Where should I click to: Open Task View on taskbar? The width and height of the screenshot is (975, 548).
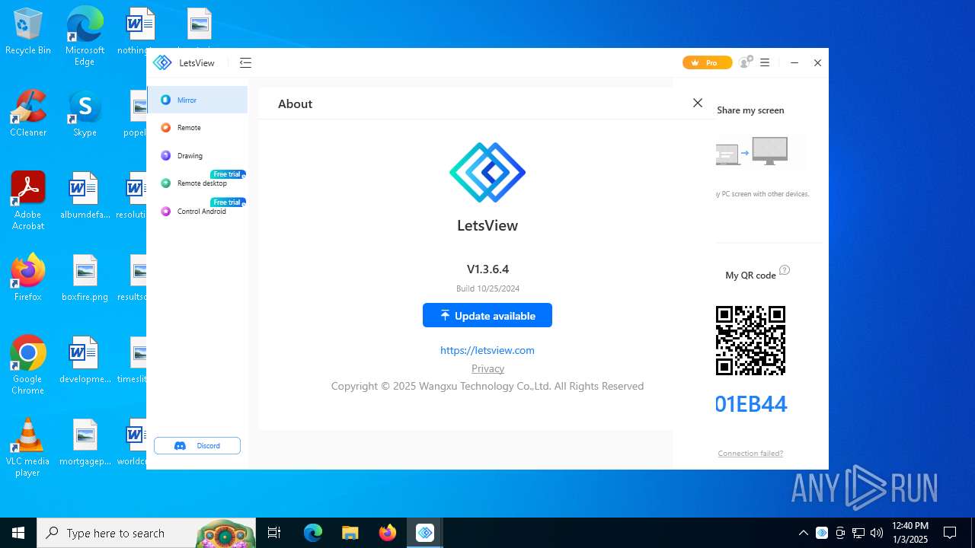[x=274, y=533]
